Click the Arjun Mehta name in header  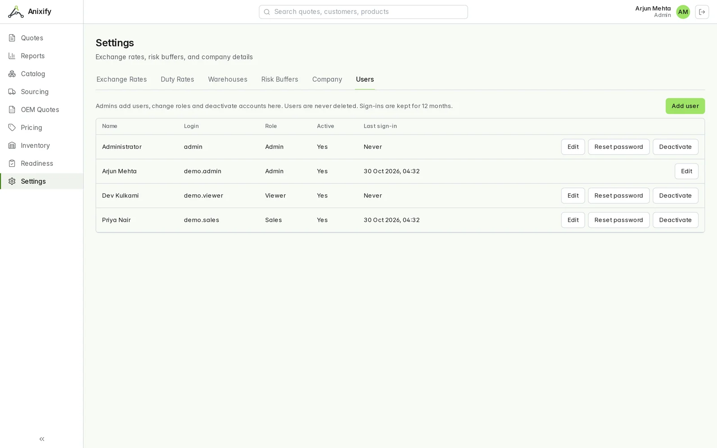(x=653, y=9)
